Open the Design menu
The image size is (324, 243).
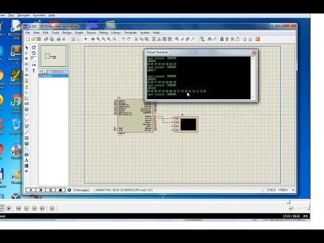pos(67,32)
